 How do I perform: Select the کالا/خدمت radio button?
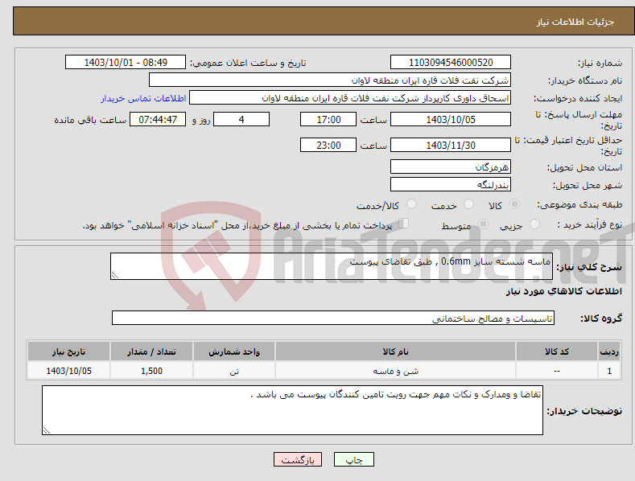411,204
